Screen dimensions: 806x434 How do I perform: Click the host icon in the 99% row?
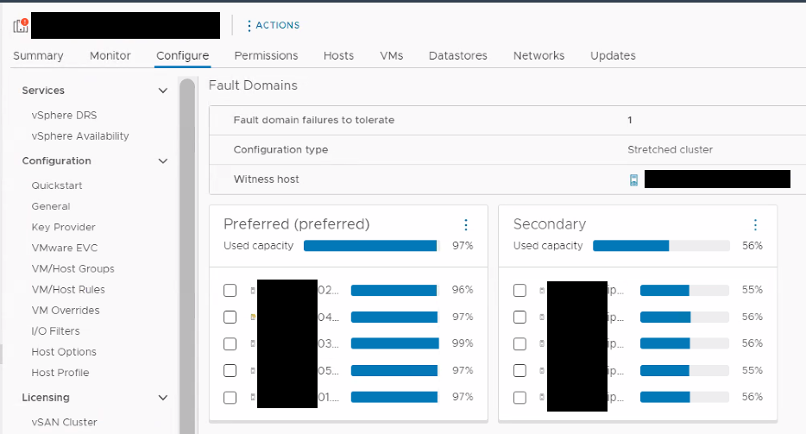click(x=253, y=344)
